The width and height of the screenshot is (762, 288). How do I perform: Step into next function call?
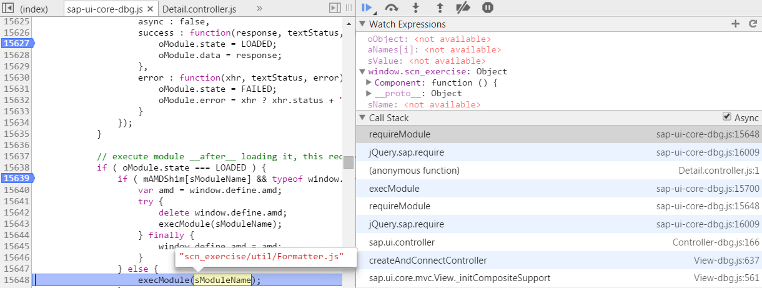point(415,7)
